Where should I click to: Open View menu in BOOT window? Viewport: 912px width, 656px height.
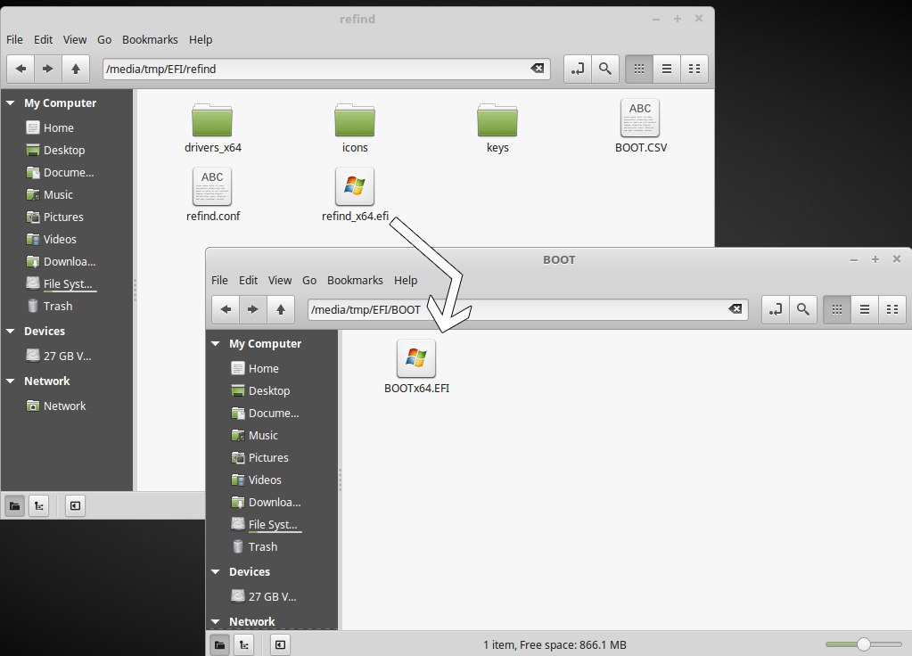pos(280,280)
